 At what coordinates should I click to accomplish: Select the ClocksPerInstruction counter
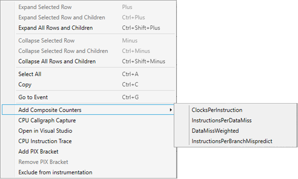[x=217, y=110]
